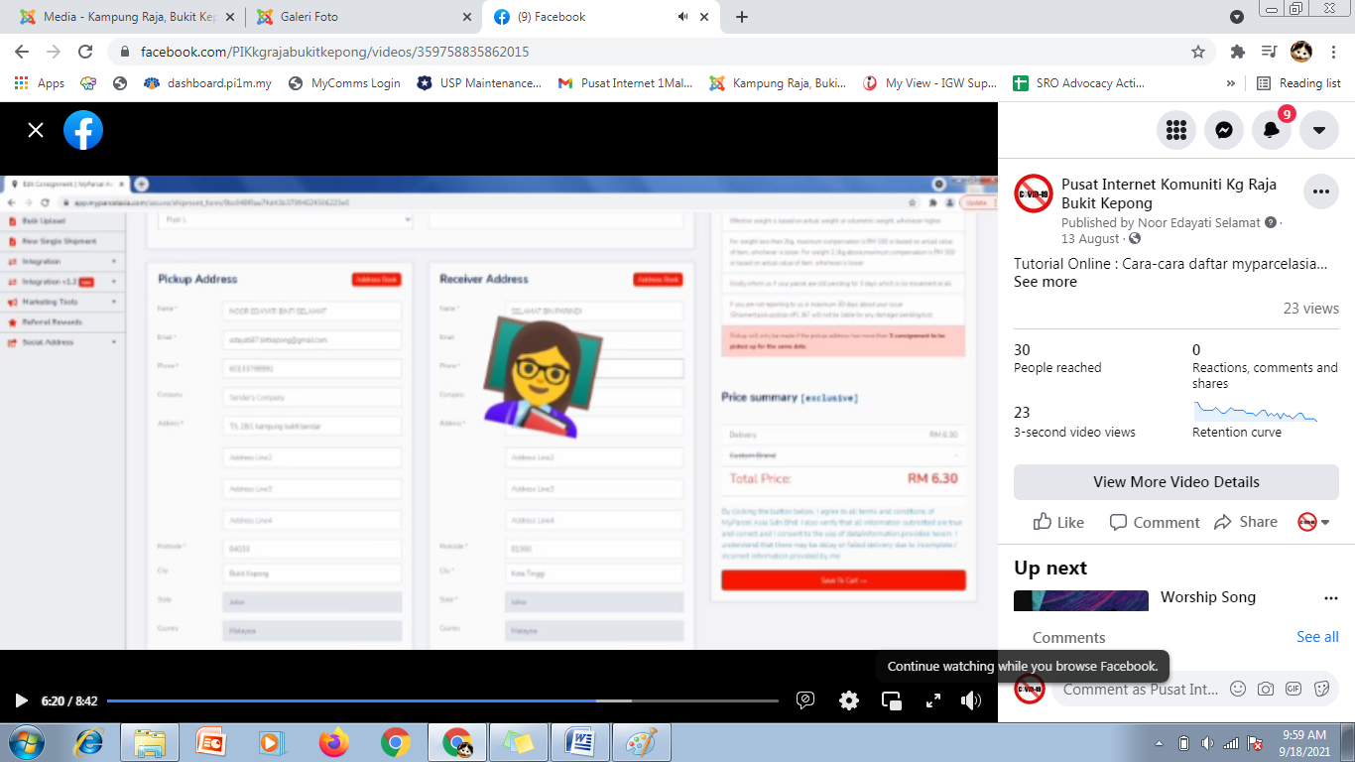
Task: Bookmark this page with star icon
Action: 1198,52
